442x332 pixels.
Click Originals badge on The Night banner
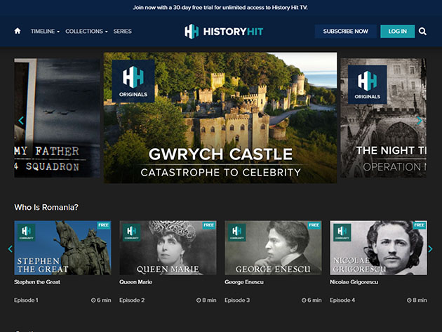pyautogui.click(x=368, y=85)
